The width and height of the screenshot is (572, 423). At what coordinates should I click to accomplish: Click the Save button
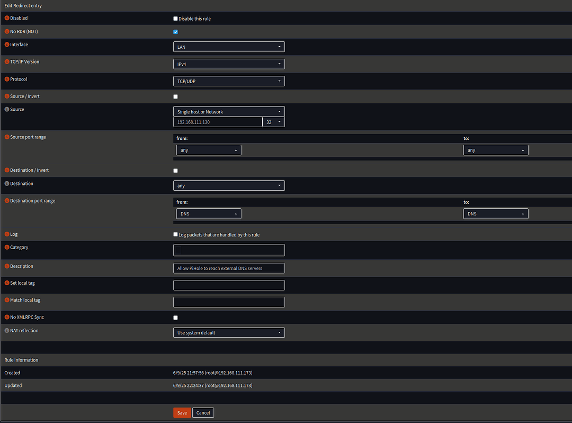[182, 412]
